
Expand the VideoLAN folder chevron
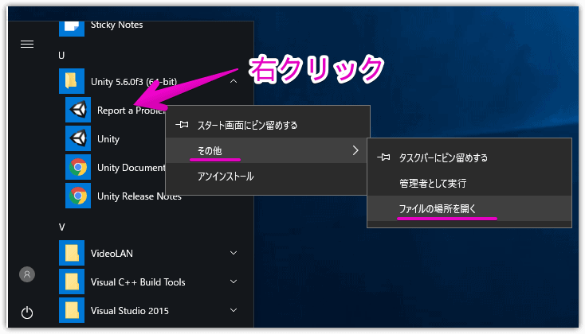234,253
